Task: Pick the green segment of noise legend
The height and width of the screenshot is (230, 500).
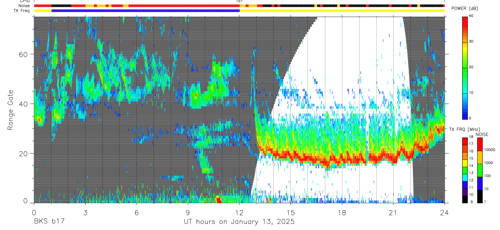Action: (479, 170)
